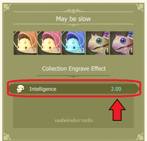Screen dimensions: 147x141
Task: Click the bottom-left corner ornament
Action: (7, 137)
